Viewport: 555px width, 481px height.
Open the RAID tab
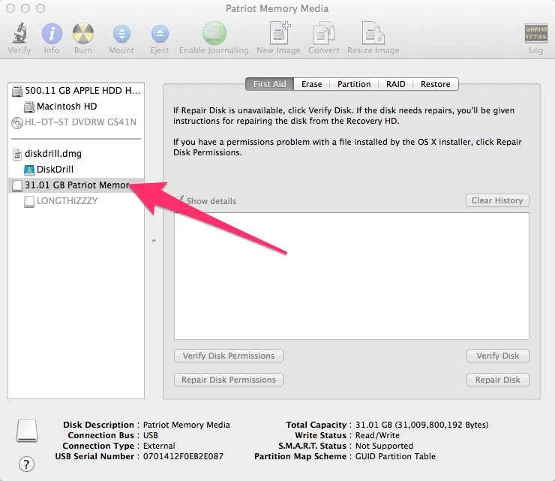pos(396,84)
